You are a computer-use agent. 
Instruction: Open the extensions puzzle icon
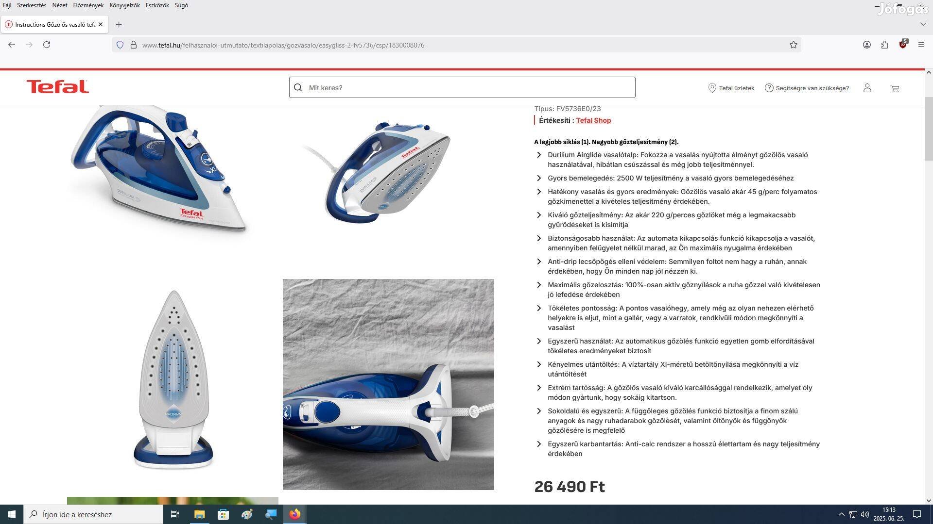884,45
